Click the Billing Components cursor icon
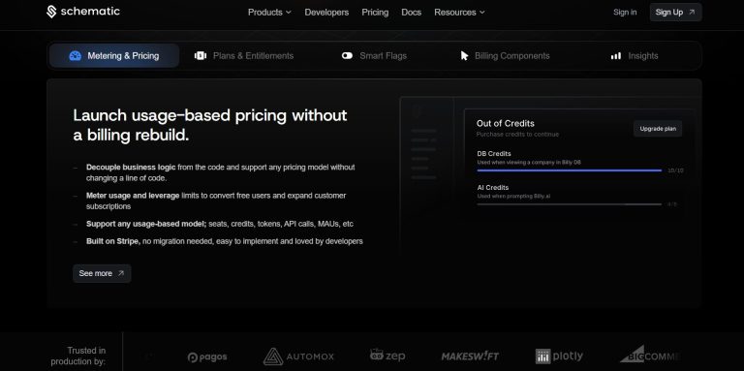The width and height of the screenshot is (744, 371). click(x=464, y=56)
